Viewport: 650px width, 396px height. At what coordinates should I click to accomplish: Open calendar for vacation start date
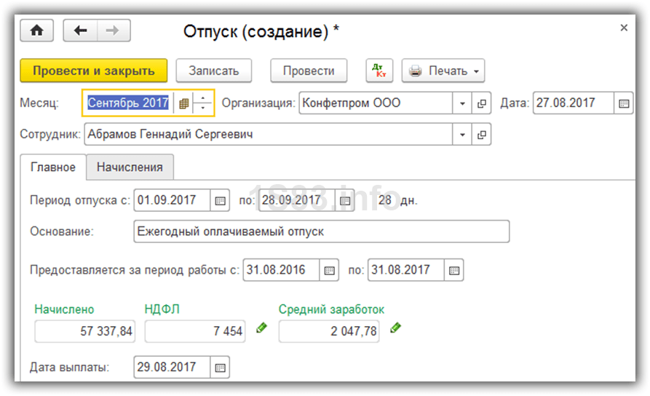point(220,200)
